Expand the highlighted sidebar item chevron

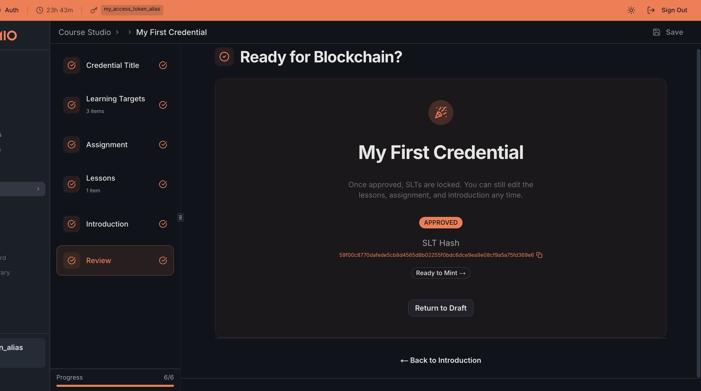pos(38,189)
